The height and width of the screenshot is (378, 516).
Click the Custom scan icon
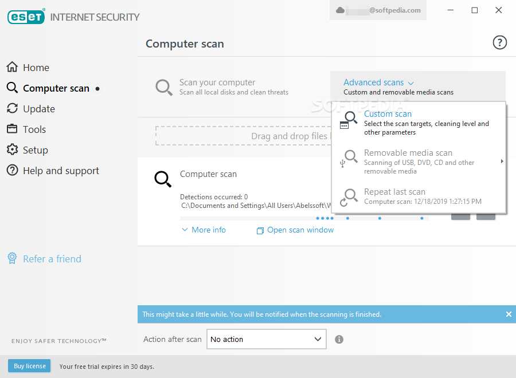click(x=349, y=120)
